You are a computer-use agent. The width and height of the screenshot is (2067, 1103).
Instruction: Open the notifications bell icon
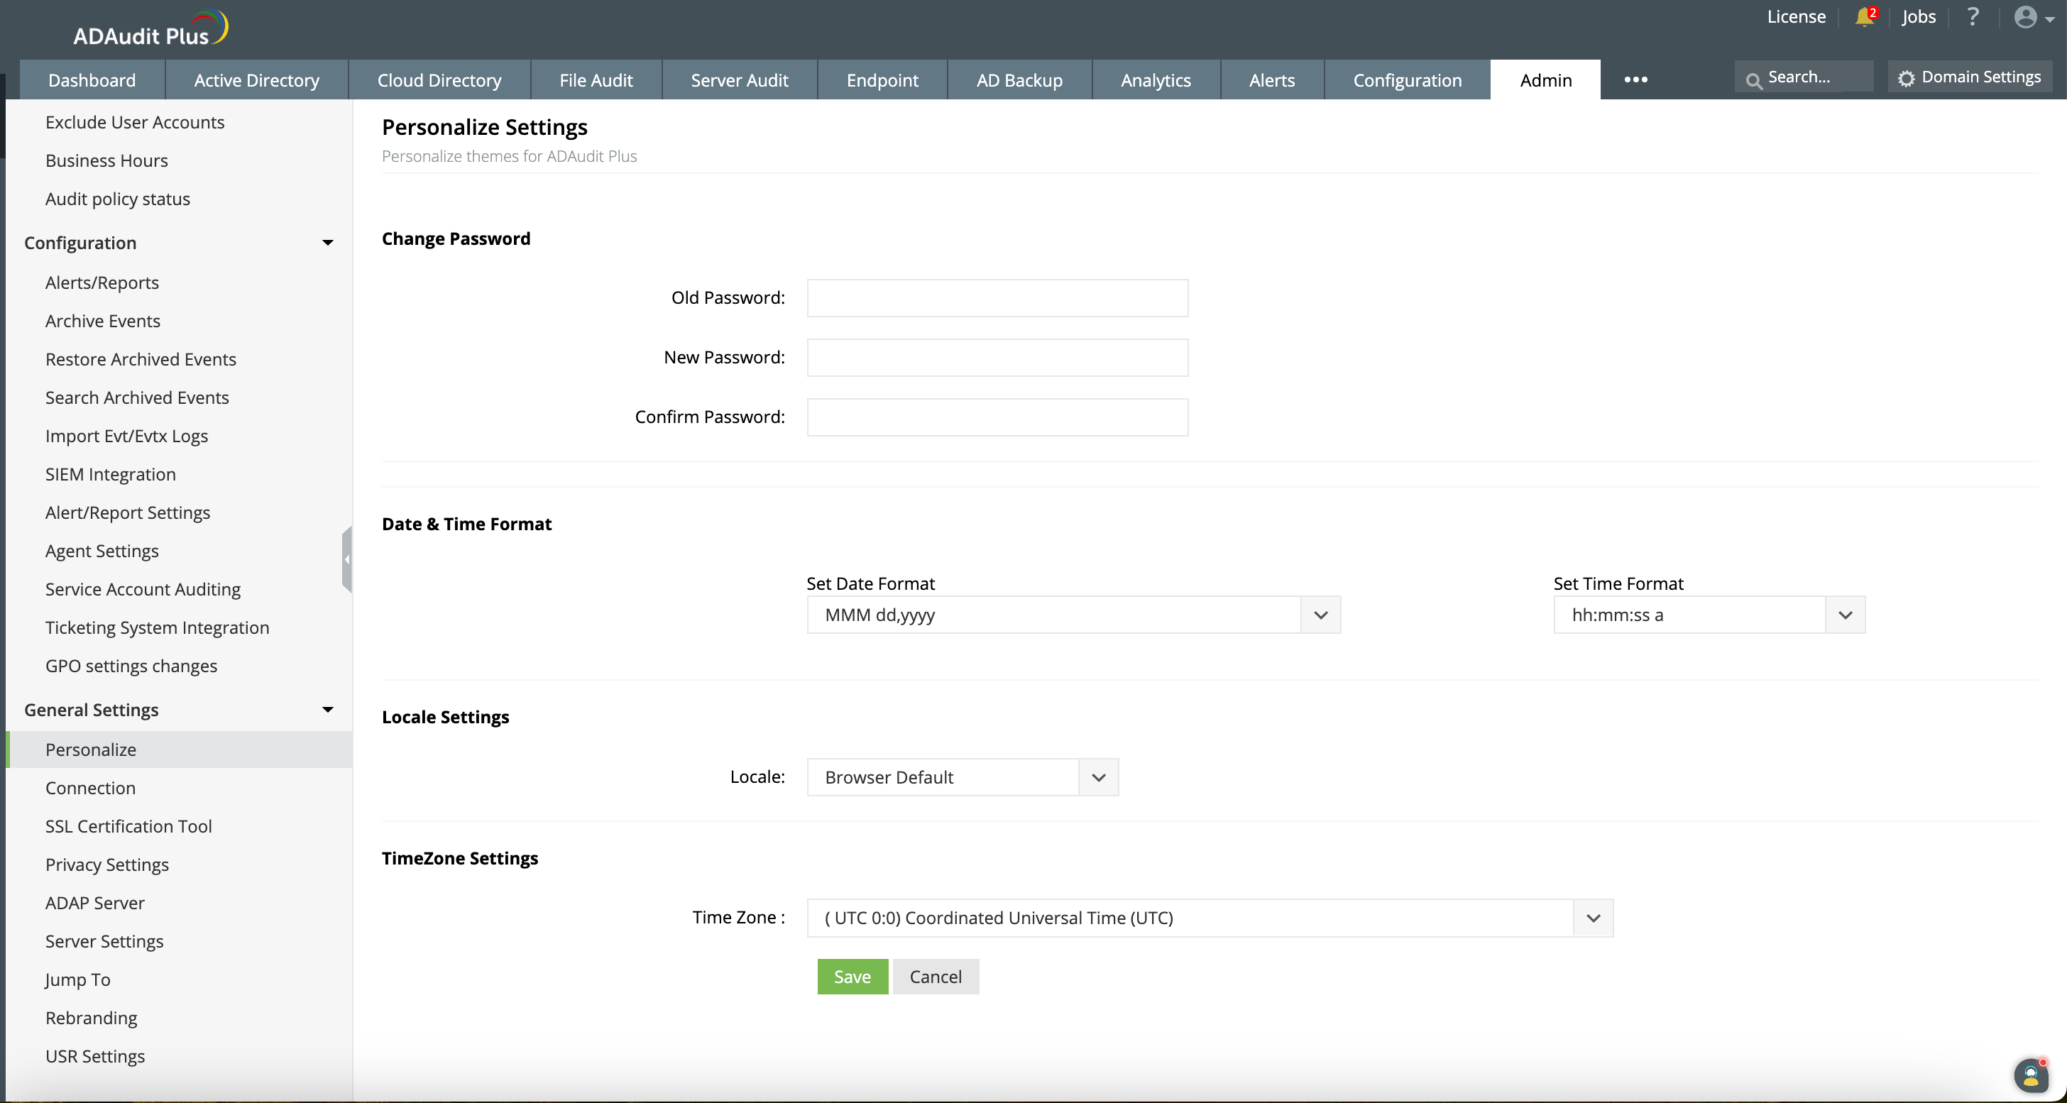point(1863,17)
